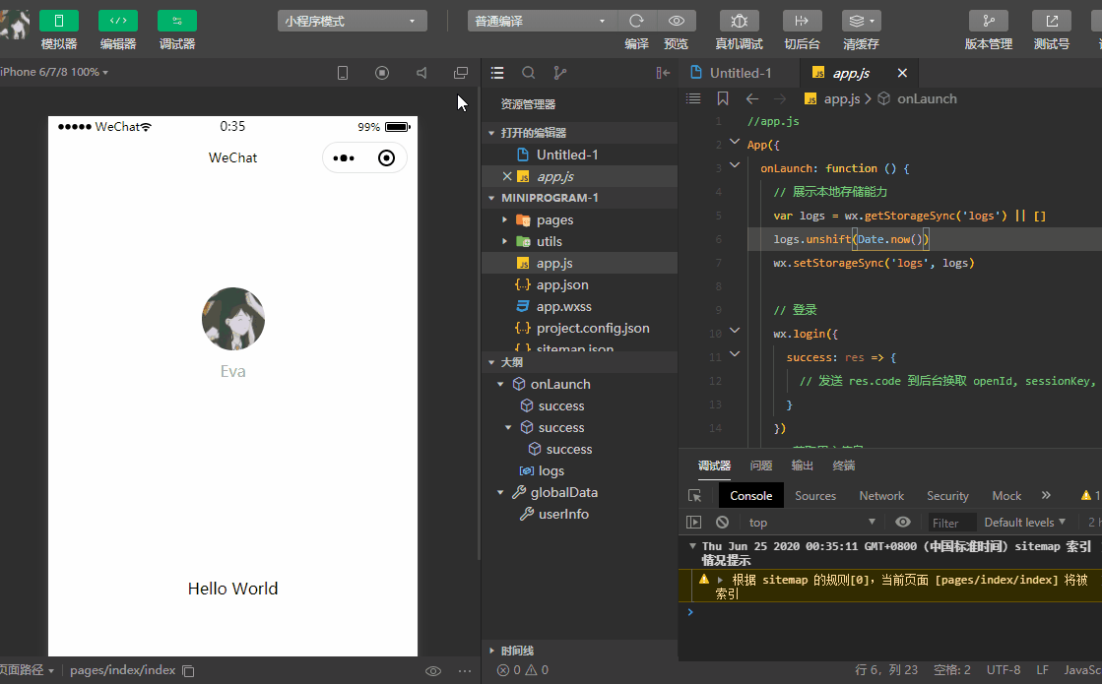The height and width of the screenshot is (684, 1102).
Task: Switch to the 输出 output tab
Action: 802,466
